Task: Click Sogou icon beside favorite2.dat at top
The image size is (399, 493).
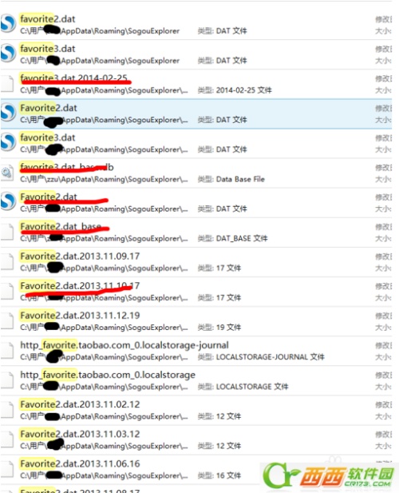Action: click(x=8, y=23)
